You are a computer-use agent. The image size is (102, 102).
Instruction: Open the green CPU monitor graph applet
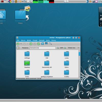click(x=35, y=2)
